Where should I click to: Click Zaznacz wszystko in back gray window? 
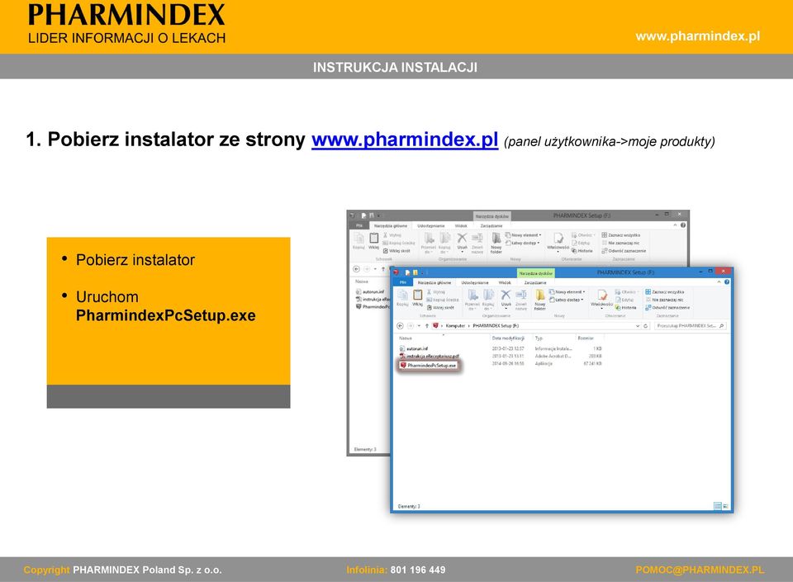click(x=621, y=235)
